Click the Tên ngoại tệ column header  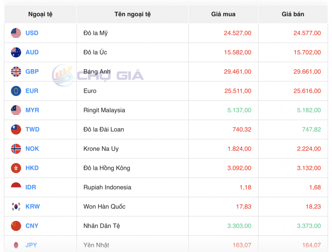[x=132, y=14]
